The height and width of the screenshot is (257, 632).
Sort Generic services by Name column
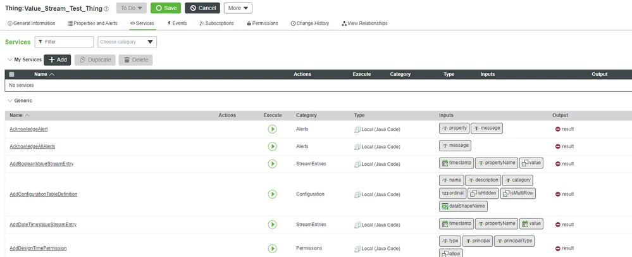(x=20, y=115)
